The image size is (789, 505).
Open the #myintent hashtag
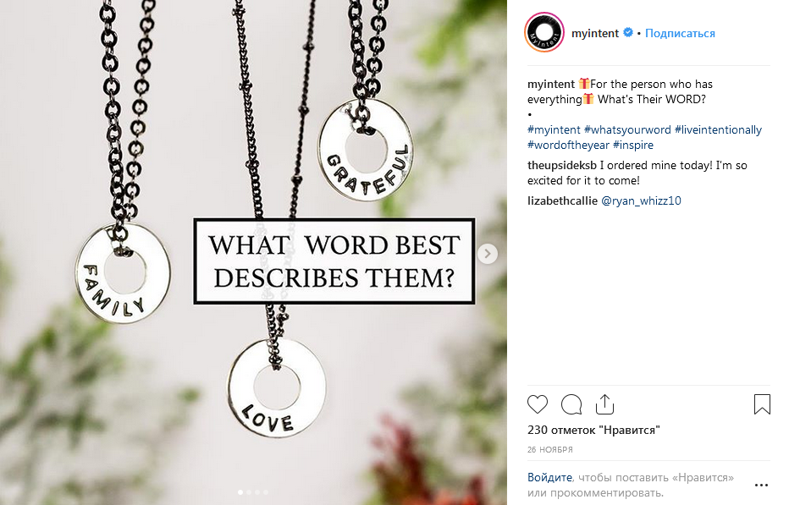554,129
